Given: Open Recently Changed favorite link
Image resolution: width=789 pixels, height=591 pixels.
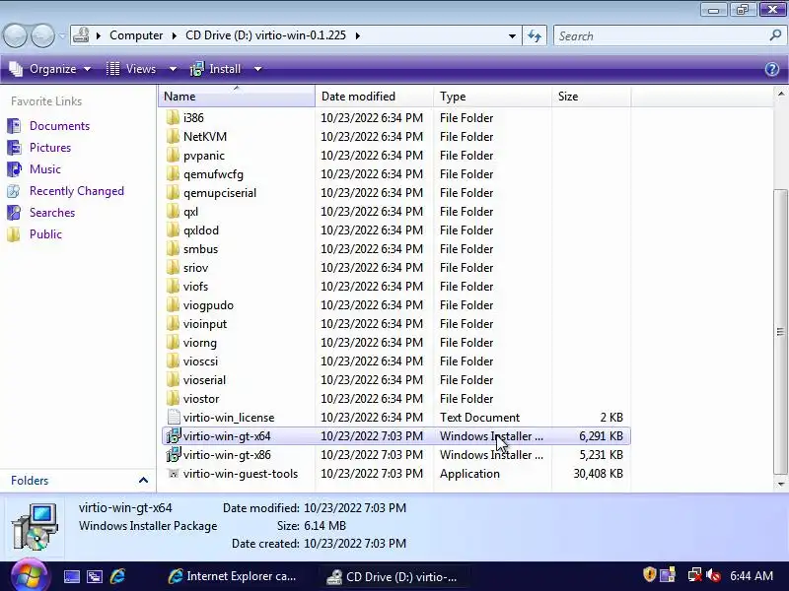Looking at the screenshot, I should click(x=77, y=190).
